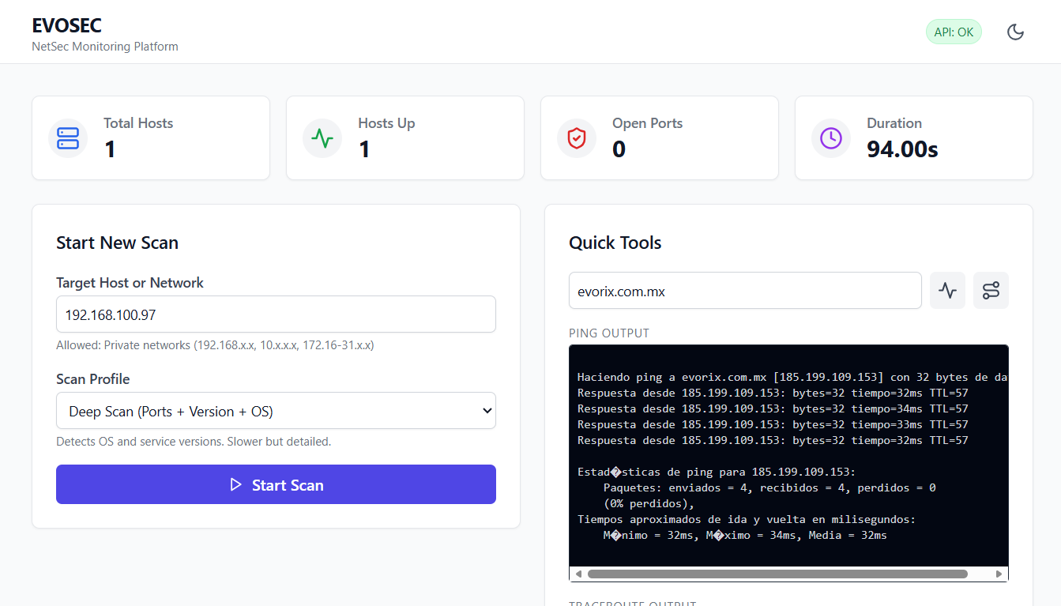The width and height of the screenshot is (1061, 606).
Task: Click the evorix.com.mx Quick Tools input field
Action: click(x=745, y=290)
